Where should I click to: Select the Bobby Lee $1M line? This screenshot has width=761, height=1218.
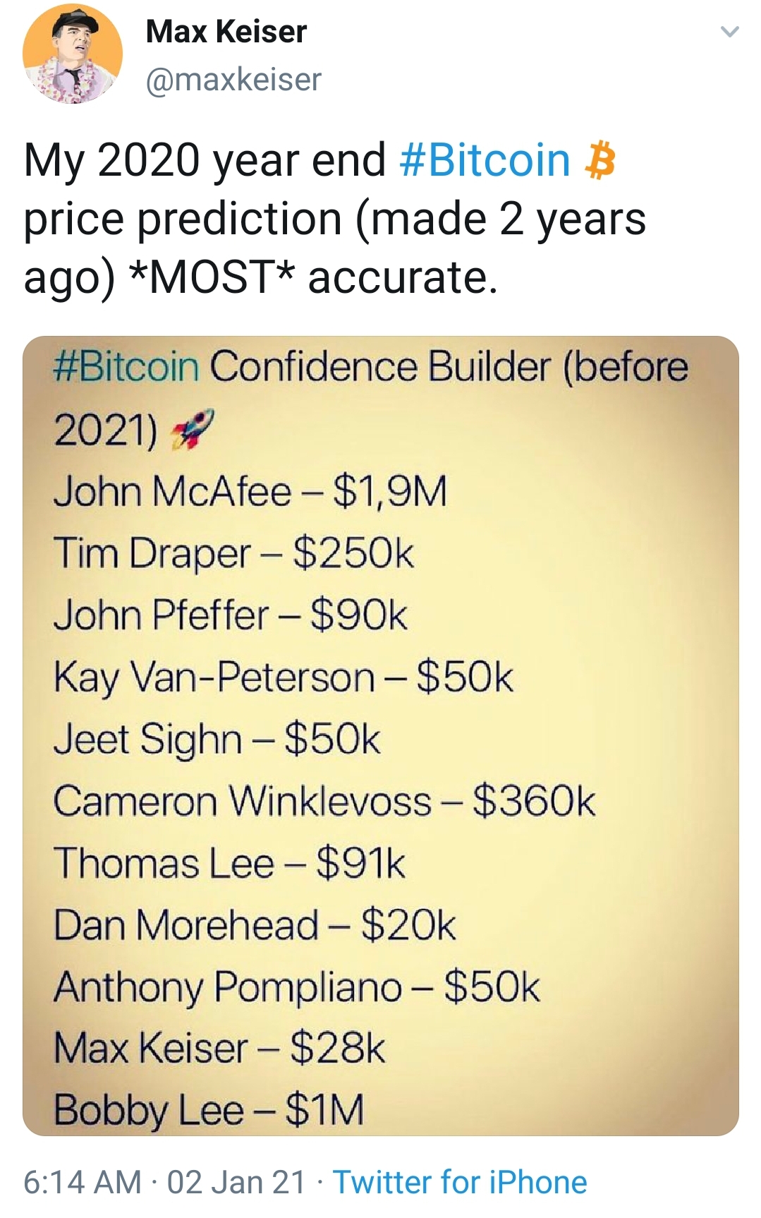209,1109
